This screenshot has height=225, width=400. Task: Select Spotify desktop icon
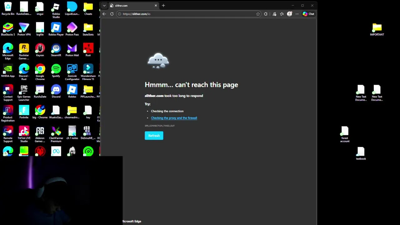(x=56, y=71)
